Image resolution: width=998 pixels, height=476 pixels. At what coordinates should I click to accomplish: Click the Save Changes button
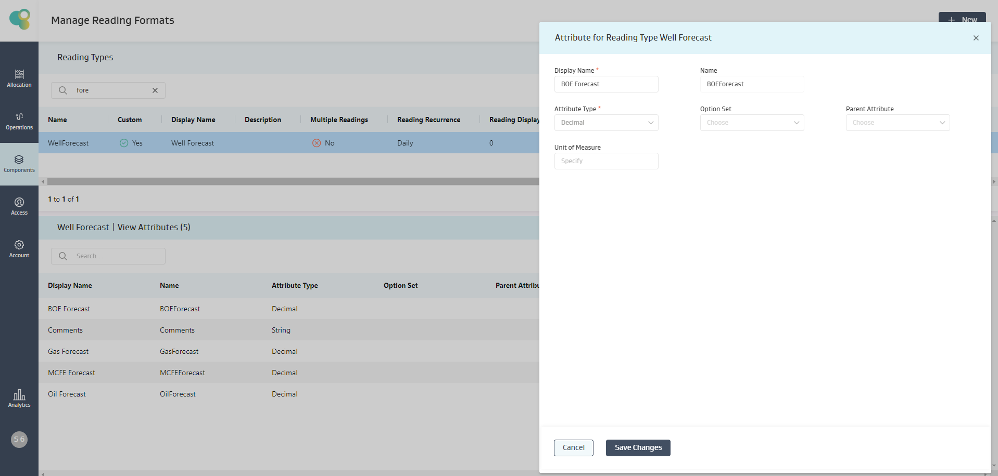tap(638, 448)
